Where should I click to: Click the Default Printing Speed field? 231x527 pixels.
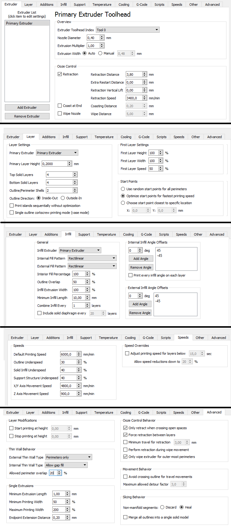tap(68, 354)
